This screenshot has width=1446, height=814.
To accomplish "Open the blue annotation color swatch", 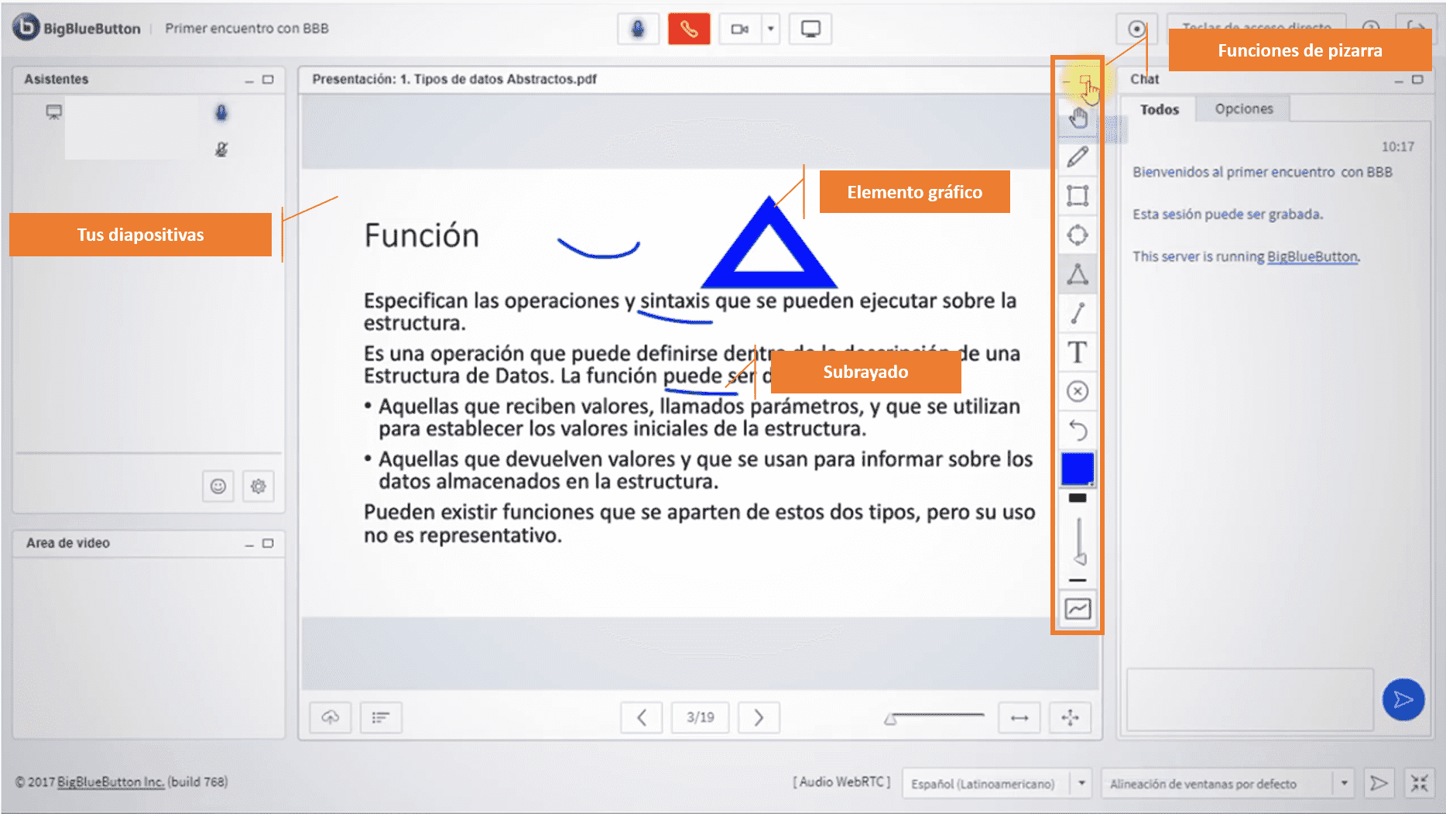I will pyautogui.click(x=1078, y=469).
